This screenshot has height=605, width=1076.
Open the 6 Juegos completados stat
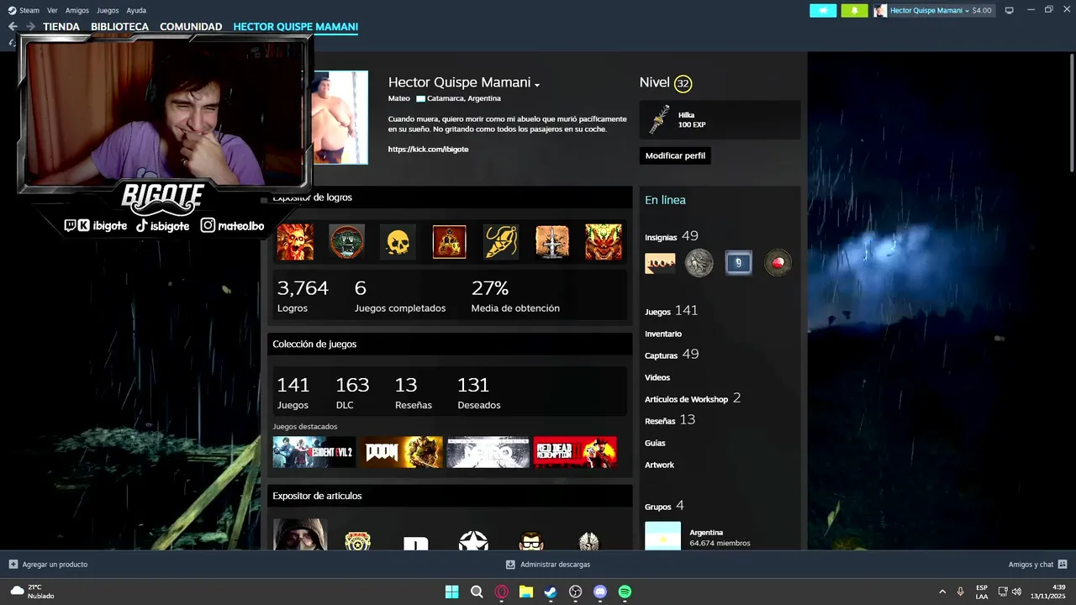click(x=400, y=296)
